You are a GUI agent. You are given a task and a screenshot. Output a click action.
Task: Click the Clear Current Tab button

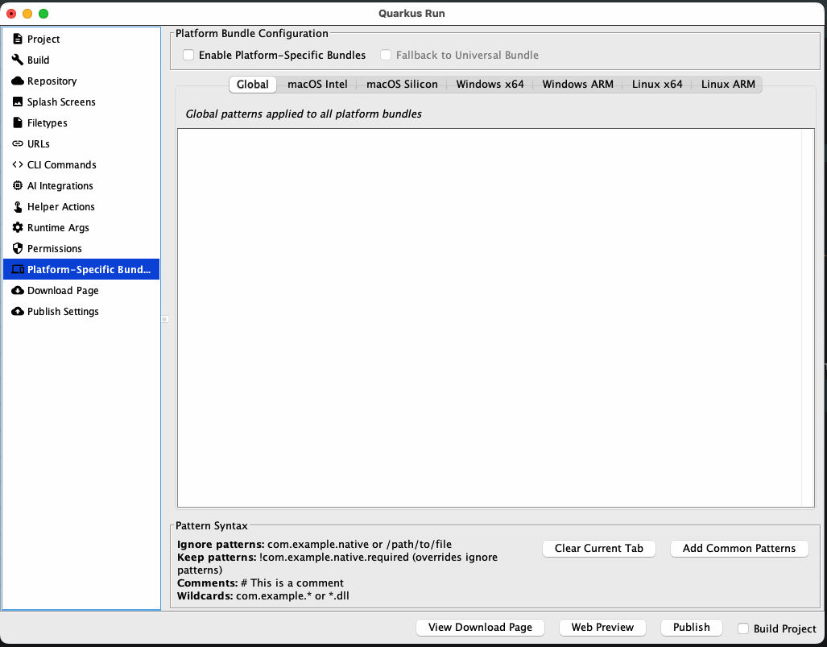(598, 549)
